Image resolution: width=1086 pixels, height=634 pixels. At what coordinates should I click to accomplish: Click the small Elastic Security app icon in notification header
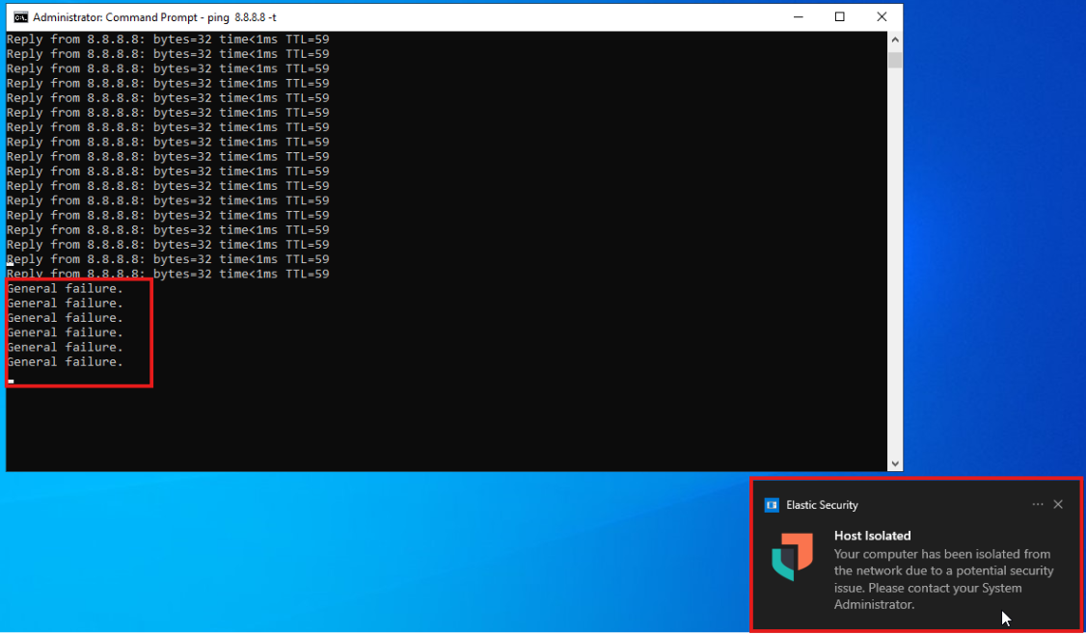771,505
